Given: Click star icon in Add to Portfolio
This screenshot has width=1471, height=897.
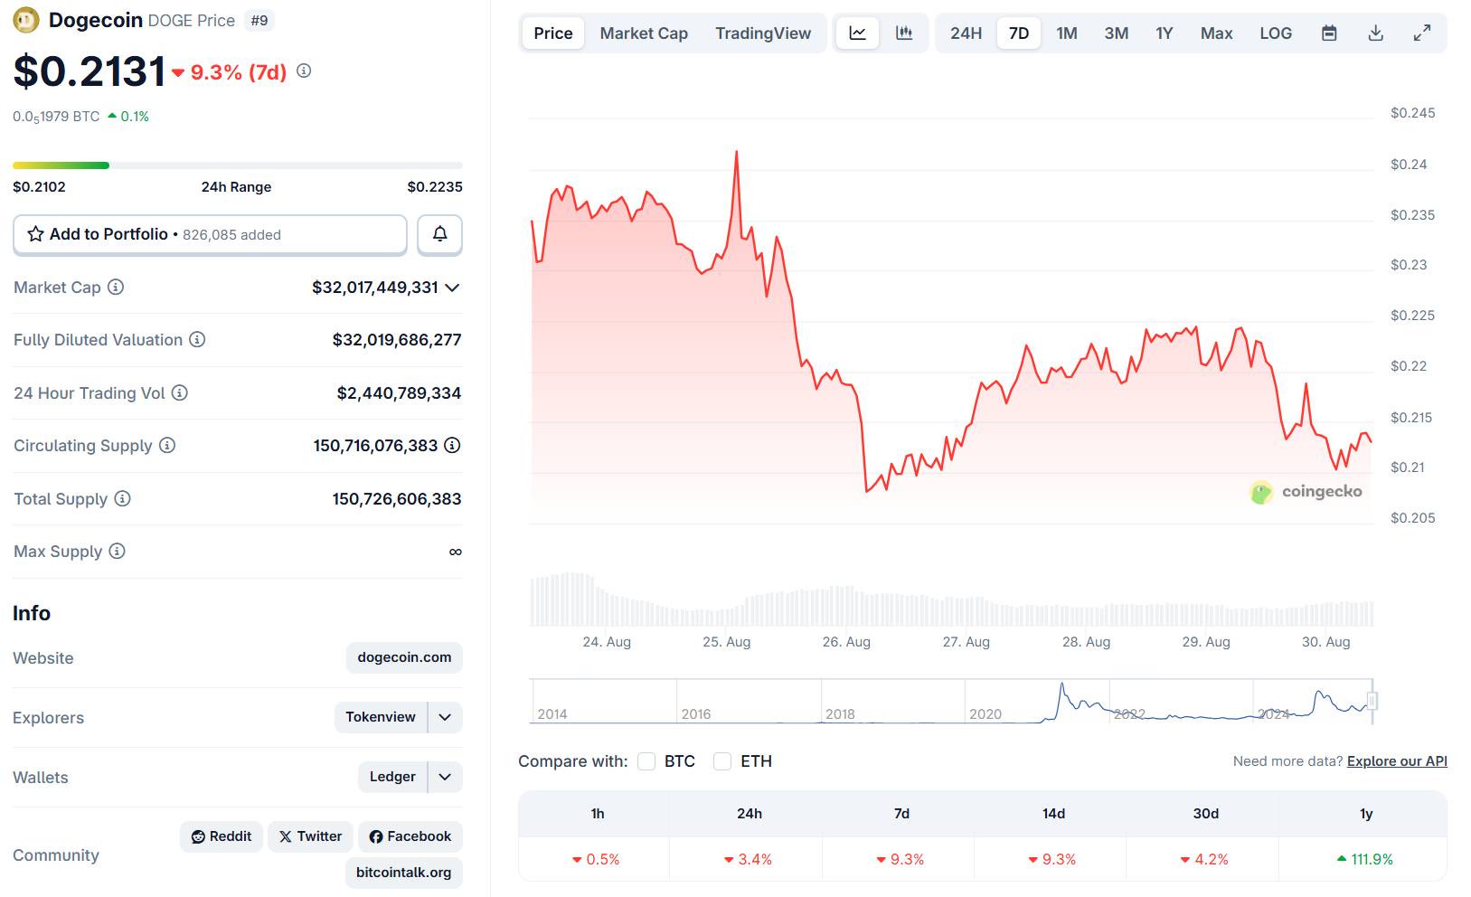Looking at the screenshot, I should (35, 234).
